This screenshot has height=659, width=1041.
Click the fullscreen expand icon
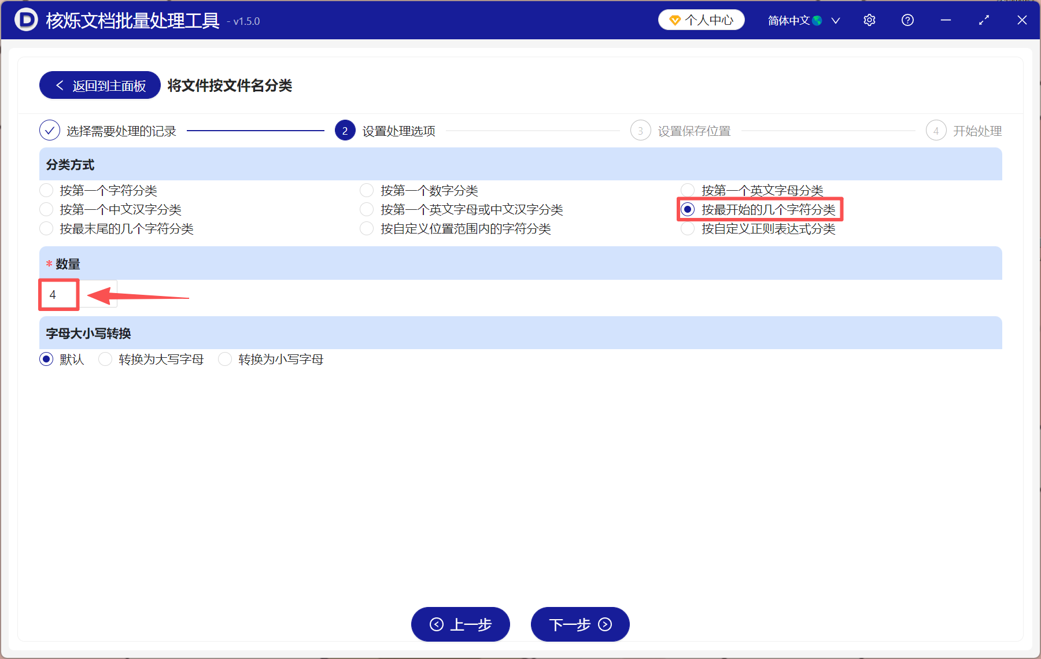984,20
